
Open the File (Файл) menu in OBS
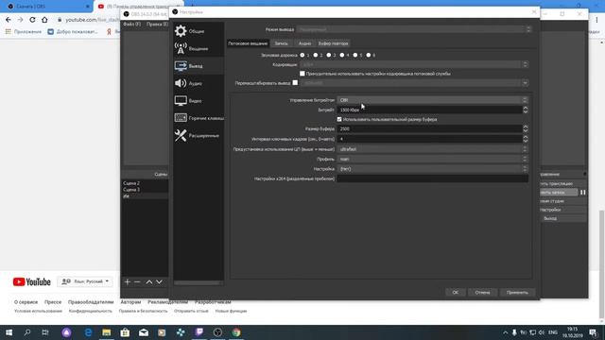point(132,24)
